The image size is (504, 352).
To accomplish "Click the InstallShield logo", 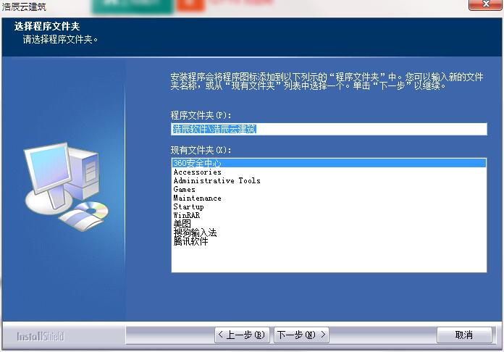I will 41,336.
